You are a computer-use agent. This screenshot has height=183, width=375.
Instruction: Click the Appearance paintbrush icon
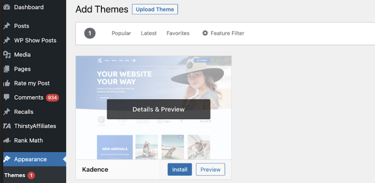[x=7, y=159]
